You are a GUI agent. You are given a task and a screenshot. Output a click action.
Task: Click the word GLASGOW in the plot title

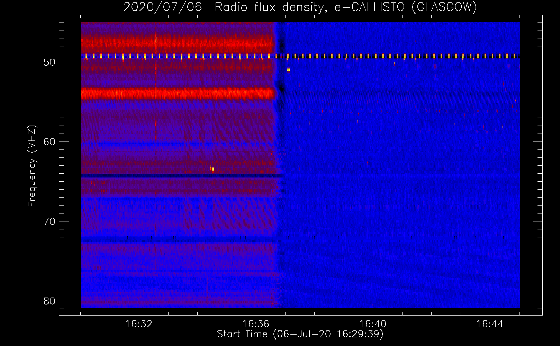445,7
